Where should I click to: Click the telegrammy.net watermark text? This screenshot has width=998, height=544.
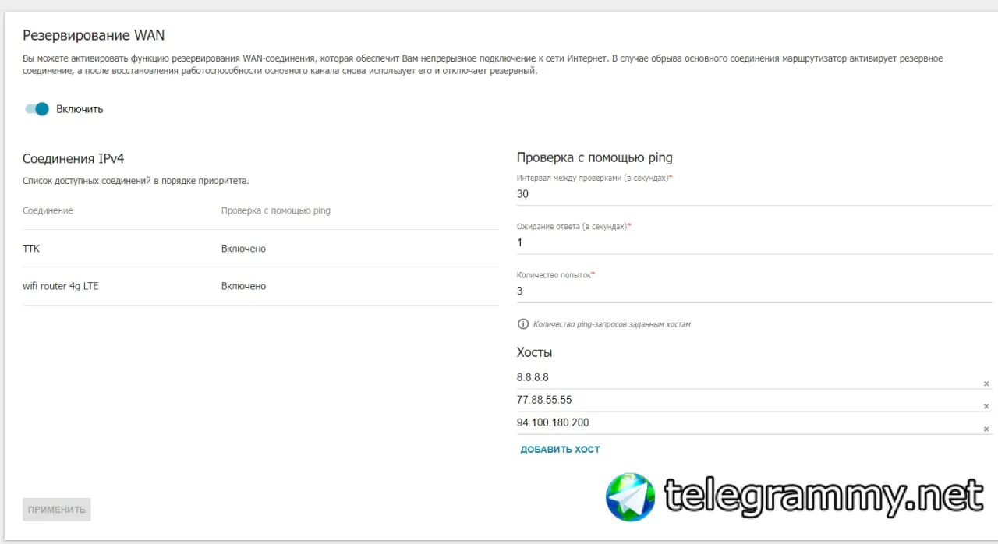823,496
